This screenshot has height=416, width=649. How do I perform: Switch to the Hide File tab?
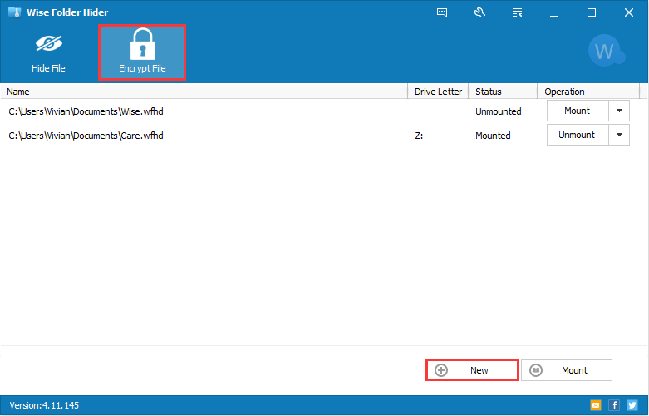tap(48, 53)
